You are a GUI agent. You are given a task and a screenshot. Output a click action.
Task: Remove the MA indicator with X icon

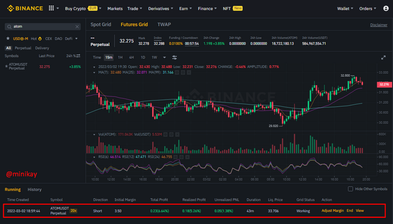(189, 72)
